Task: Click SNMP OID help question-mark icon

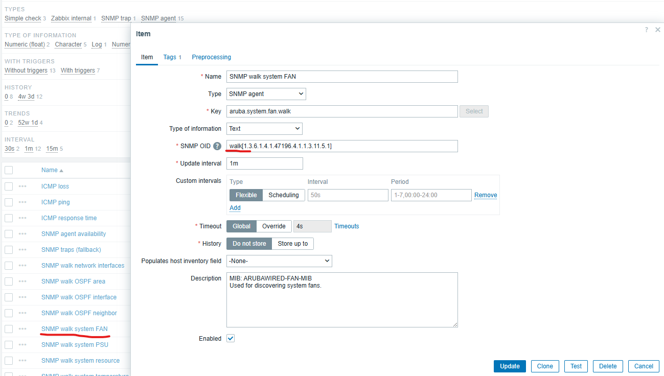Action: point(217,146)
